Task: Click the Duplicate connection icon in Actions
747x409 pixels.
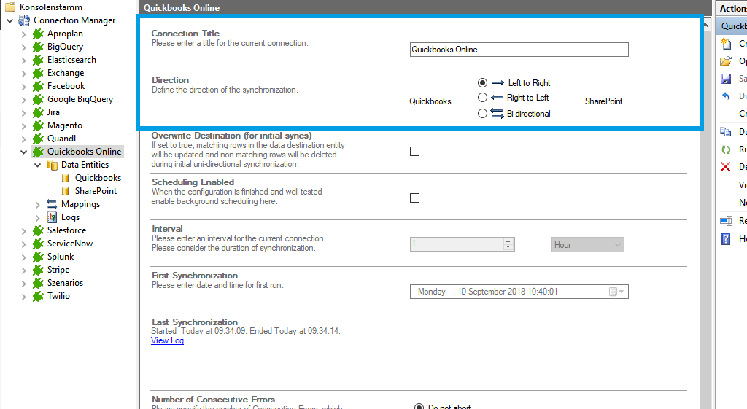Action: click(x=726, y=132)
